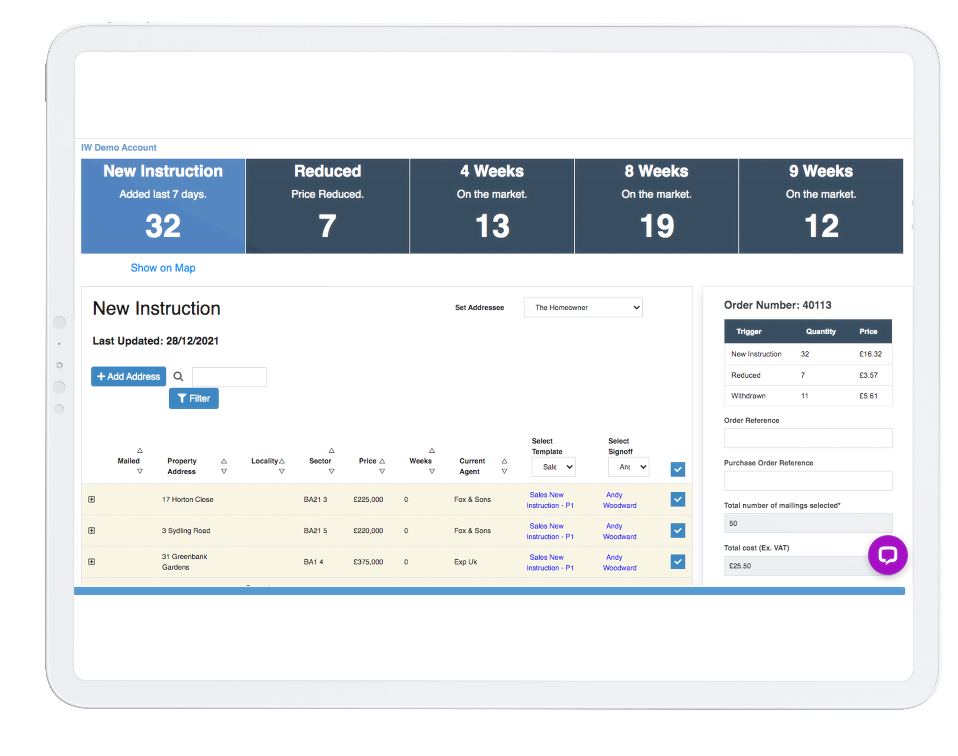The image size is (958, 756).
Task: Click the search magnifier icon
Action: click(x=178, y=377)
